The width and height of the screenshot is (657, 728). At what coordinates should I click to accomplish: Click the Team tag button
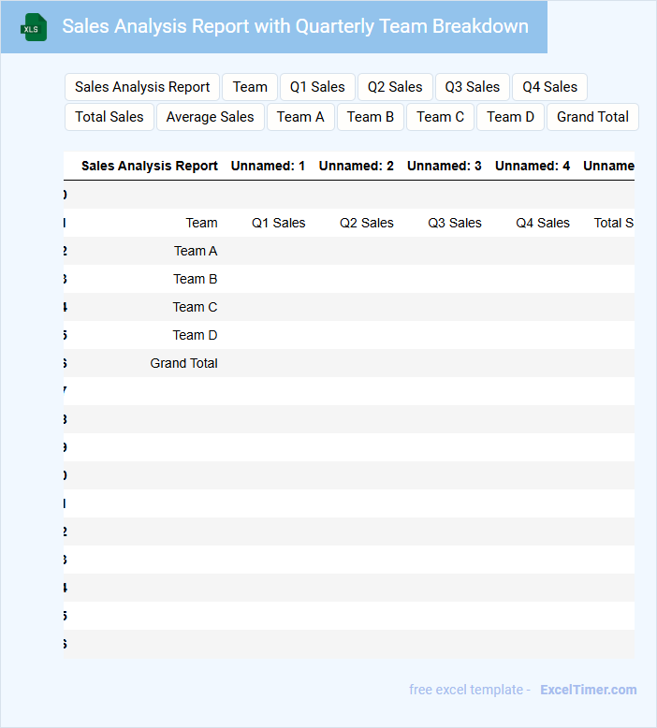point(250,87)
